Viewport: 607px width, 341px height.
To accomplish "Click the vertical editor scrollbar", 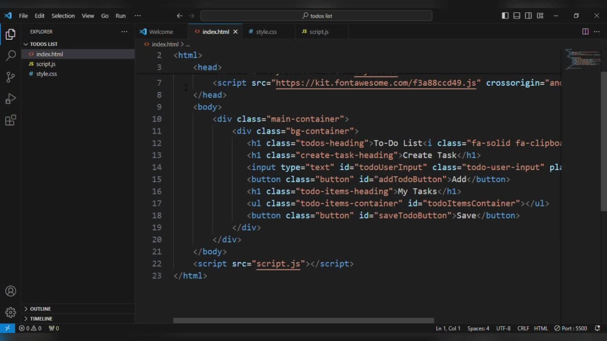I will tap(604, 141).
